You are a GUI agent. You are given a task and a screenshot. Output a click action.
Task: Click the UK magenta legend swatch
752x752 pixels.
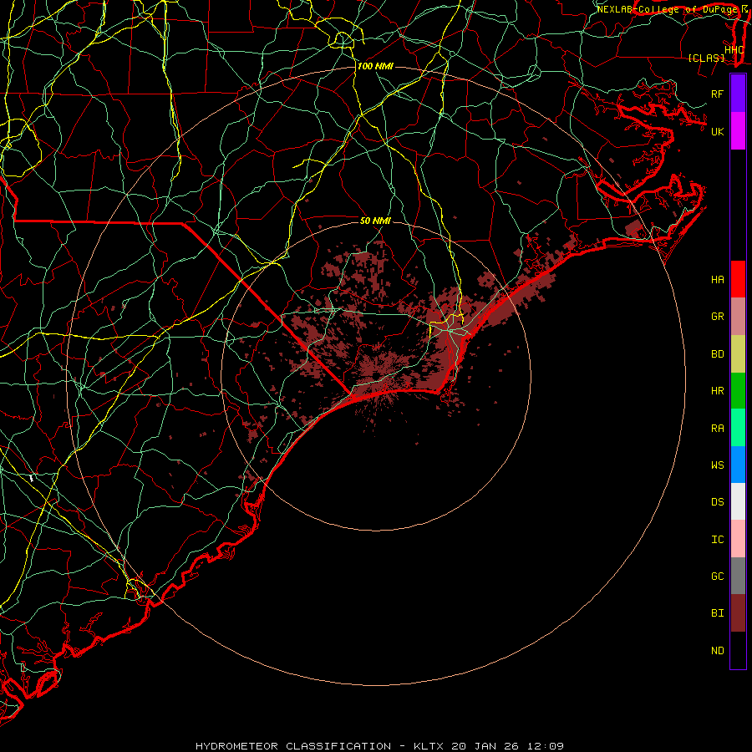click(x=738, y=131)
